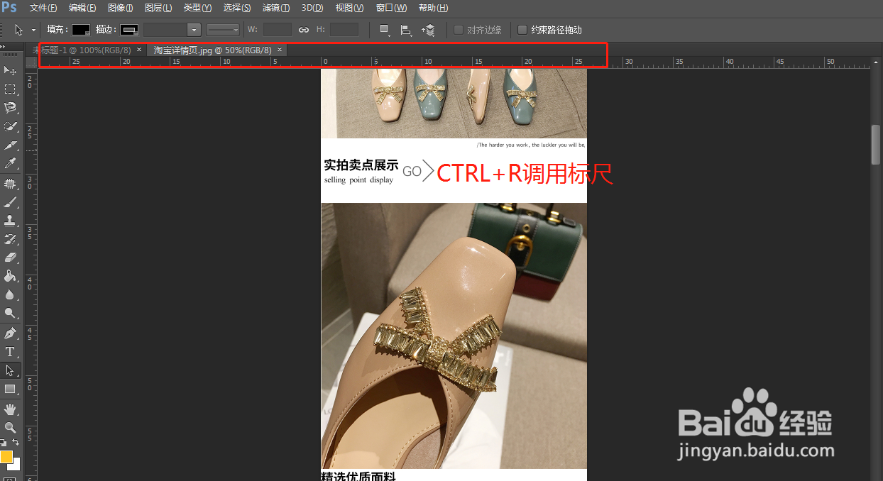Open the 类型(Y) menu
This screenshot has width=883, height=481.
click(x=197, y=8)
